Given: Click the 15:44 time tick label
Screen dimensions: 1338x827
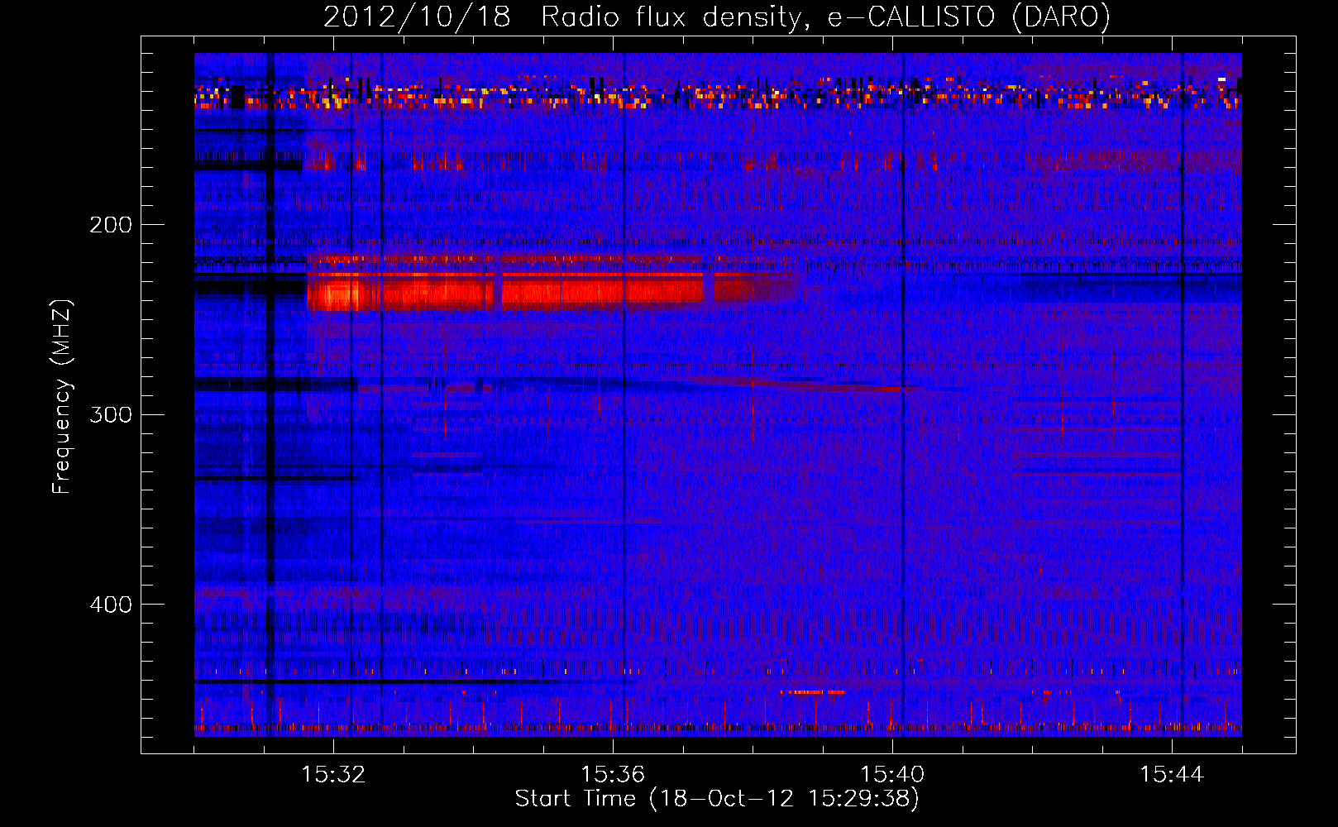Looking at the screenshot, I should (x=1172, y=775).
